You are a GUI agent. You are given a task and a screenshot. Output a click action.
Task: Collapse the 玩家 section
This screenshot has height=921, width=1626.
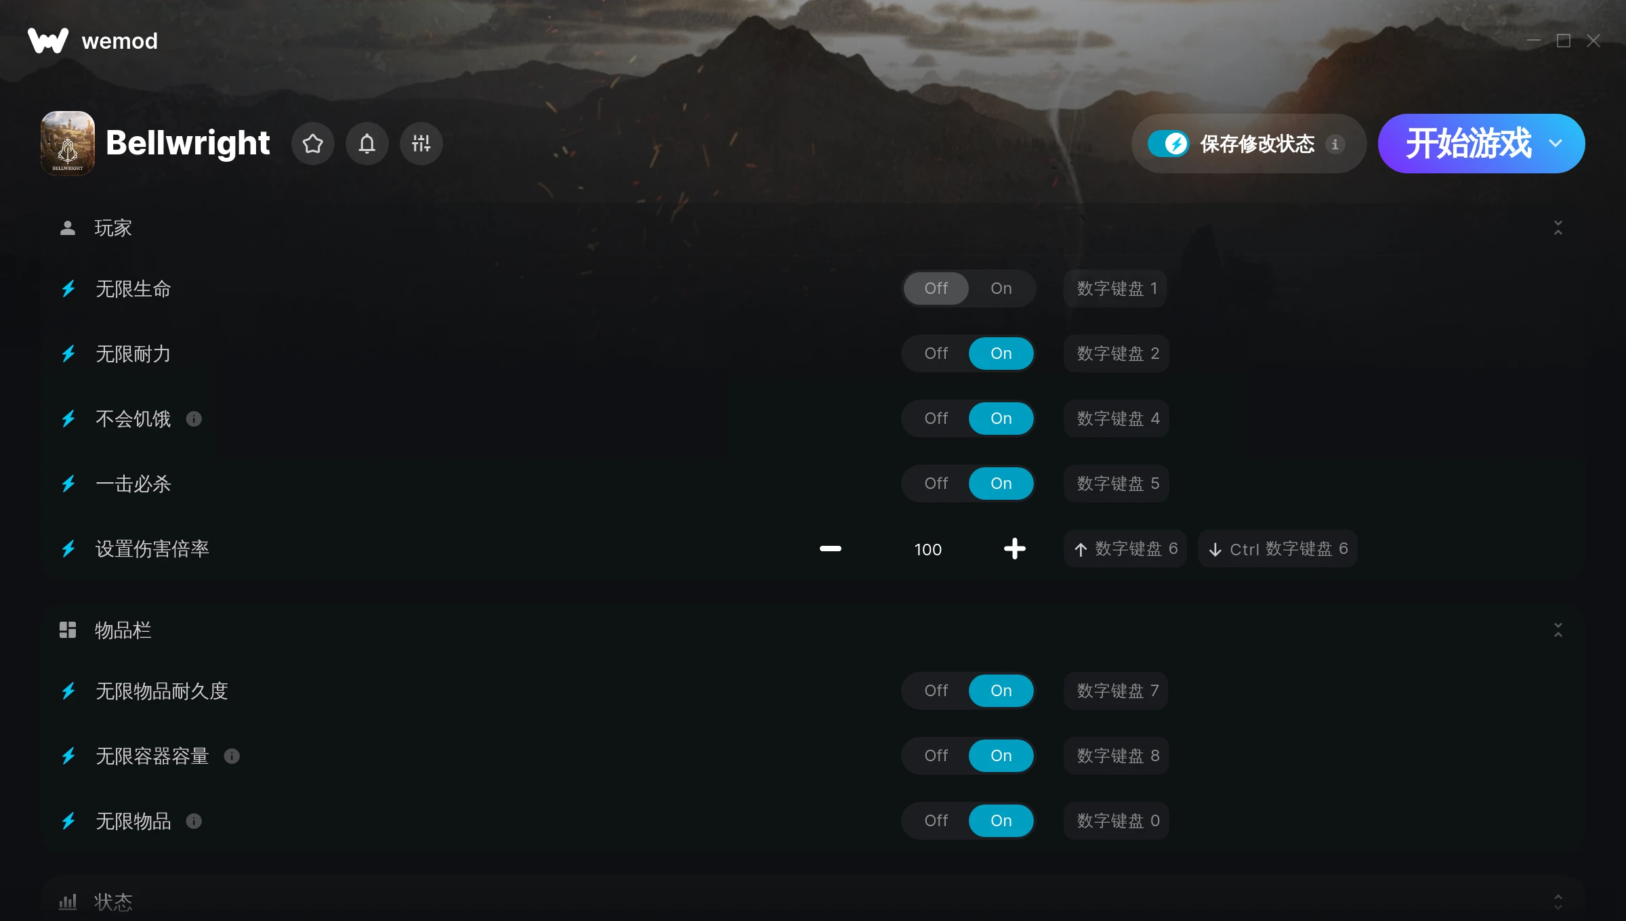click(1558, 228)
